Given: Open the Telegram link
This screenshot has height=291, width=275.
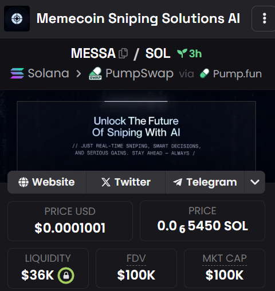Looking at the screenshot, I should pyautogui.click(x=205, y=182).
